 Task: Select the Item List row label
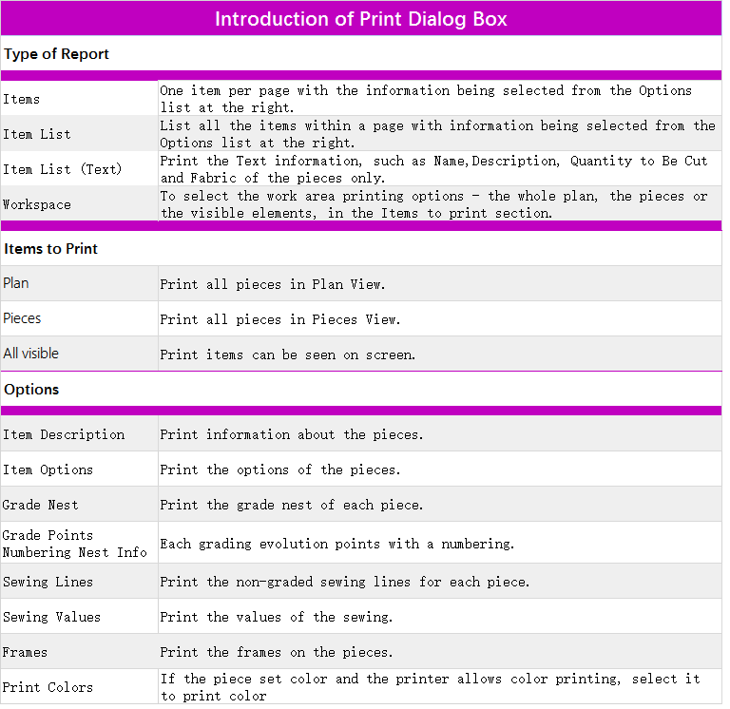(x=37, y=134)
